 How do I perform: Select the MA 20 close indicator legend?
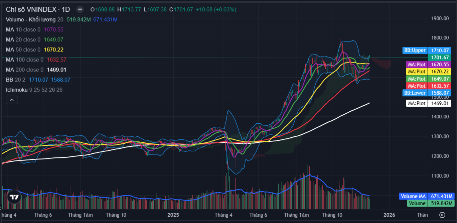pyautogui.click(x=23, y=40)
